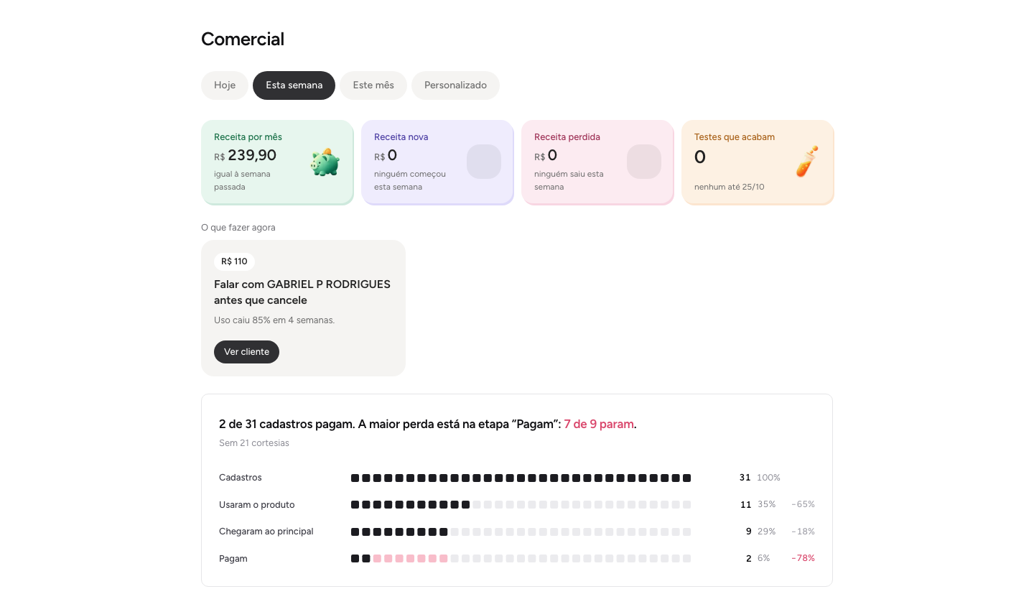Screen dimensions: 1034x589
Task: Click the R$ 110 badge
Action: pyautogui.click(x=234, y=261)
